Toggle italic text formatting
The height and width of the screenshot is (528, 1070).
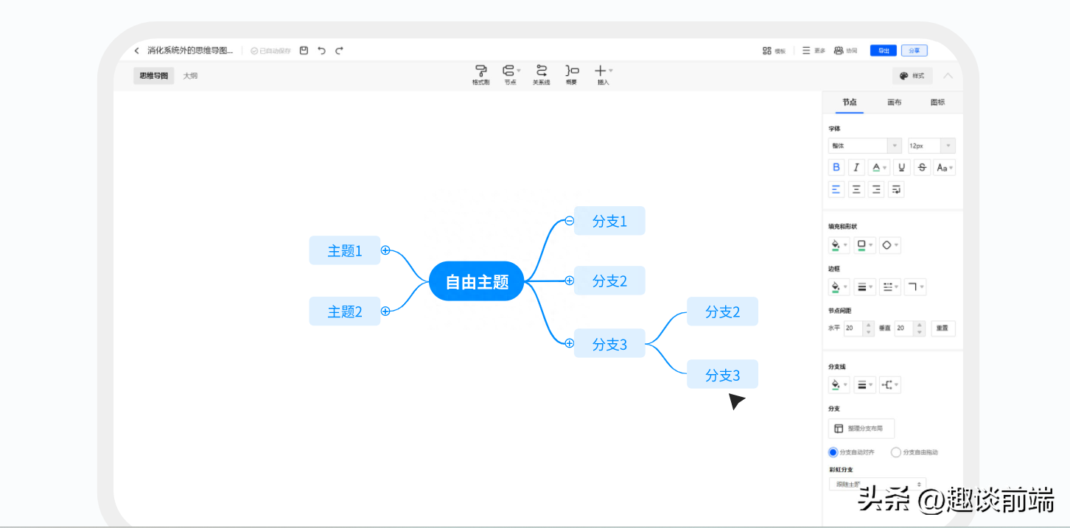coord(856,167)
